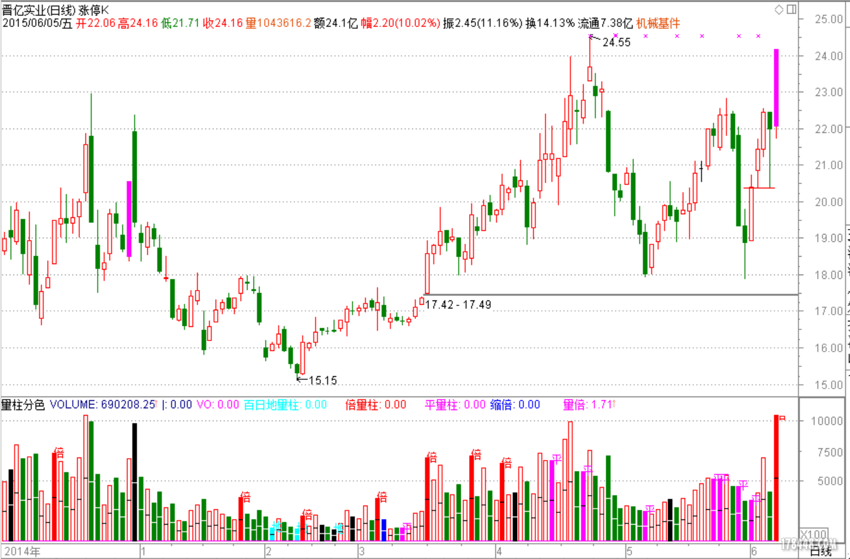The image size is (850, 559).
Task: Click the tallest red volume bar in June
Action: (x=776, y=478)
